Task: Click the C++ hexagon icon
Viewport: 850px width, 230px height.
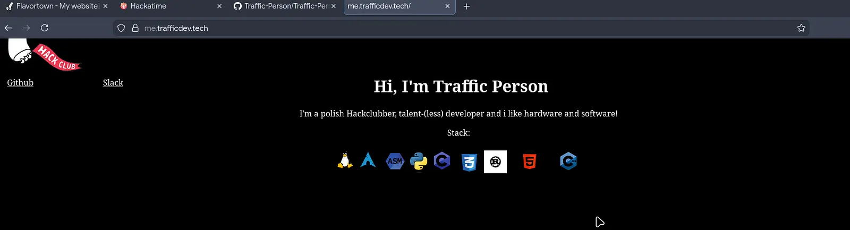Action: [x=568, y=161]
